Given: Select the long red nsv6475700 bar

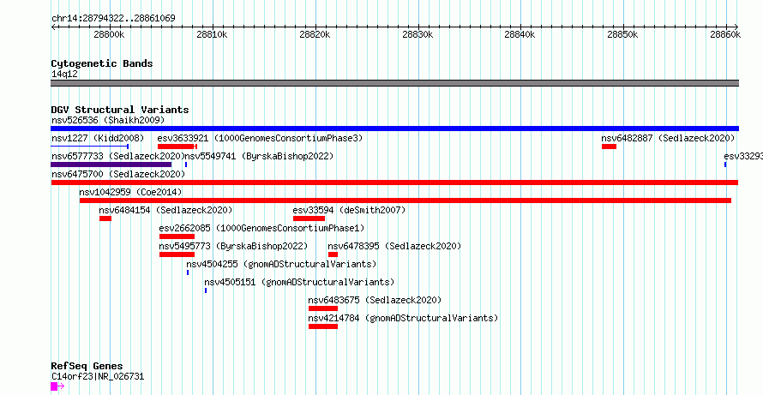Looking at the screenshot, I should (394, 183).
